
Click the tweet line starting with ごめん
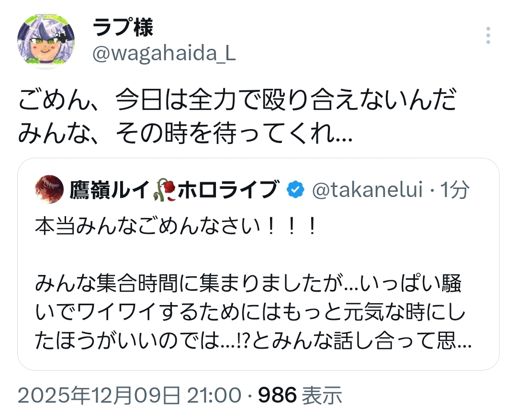[237, 103]
